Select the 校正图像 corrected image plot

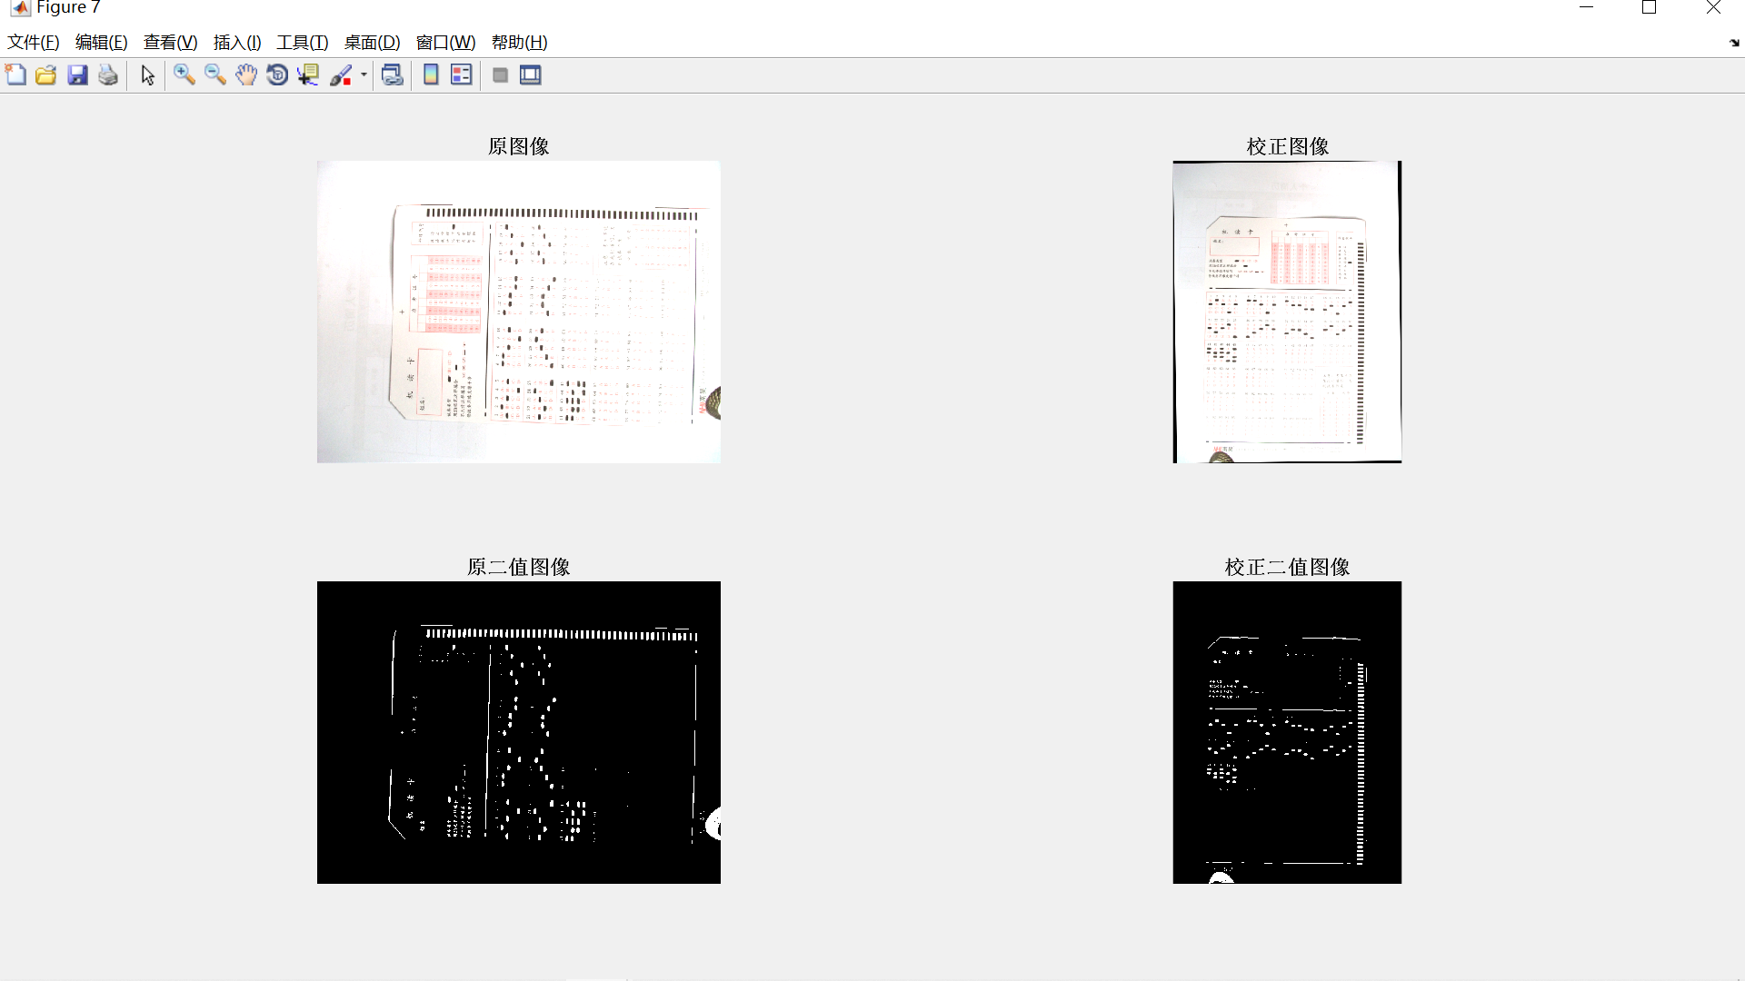pyautogui.click(x=1287, y=312)
